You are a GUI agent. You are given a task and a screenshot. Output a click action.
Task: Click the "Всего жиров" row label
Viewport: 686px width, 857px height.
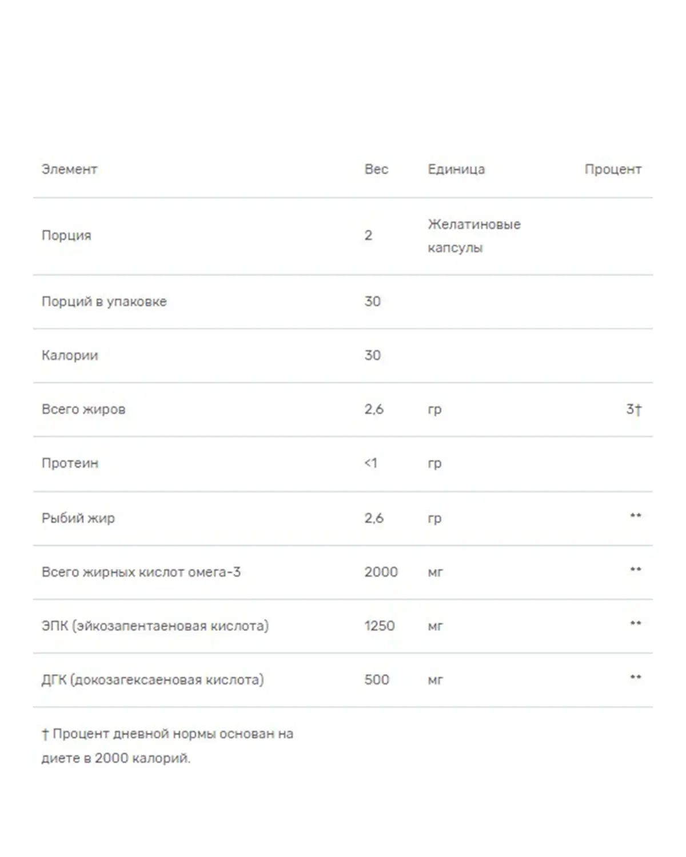click(x=83, y=409)
